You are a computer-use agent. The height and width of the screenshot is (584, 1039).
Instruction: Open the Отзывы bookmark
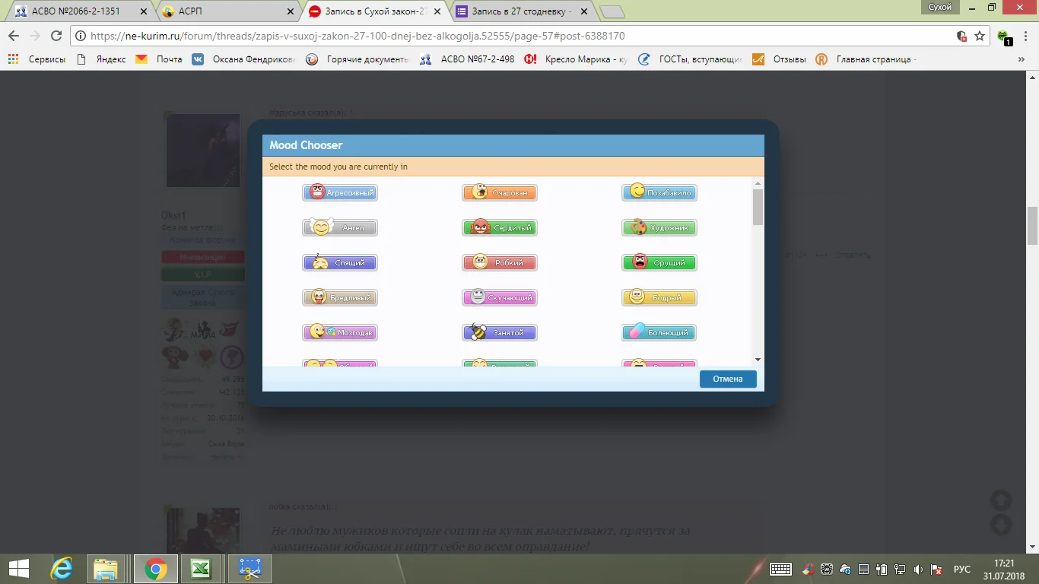(x=780, y=59)
